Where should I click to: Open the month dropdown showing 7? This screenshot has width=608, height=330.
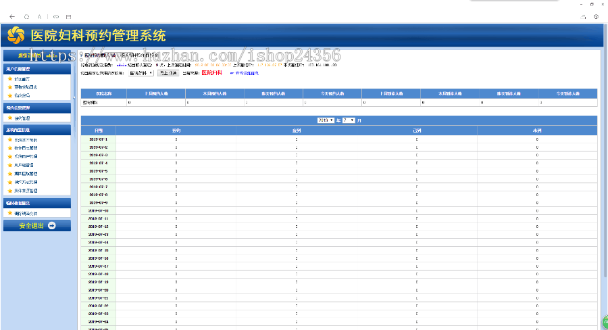click(x=349, y=120)
